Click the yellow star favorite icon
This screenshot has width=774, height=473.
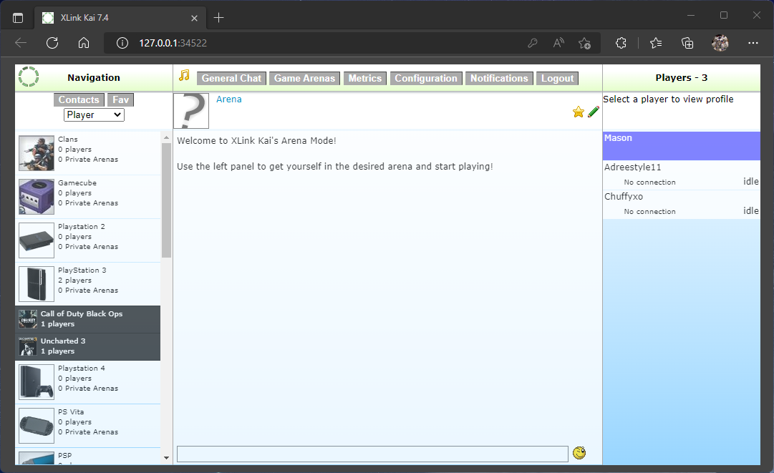click(x=579, y=112)
